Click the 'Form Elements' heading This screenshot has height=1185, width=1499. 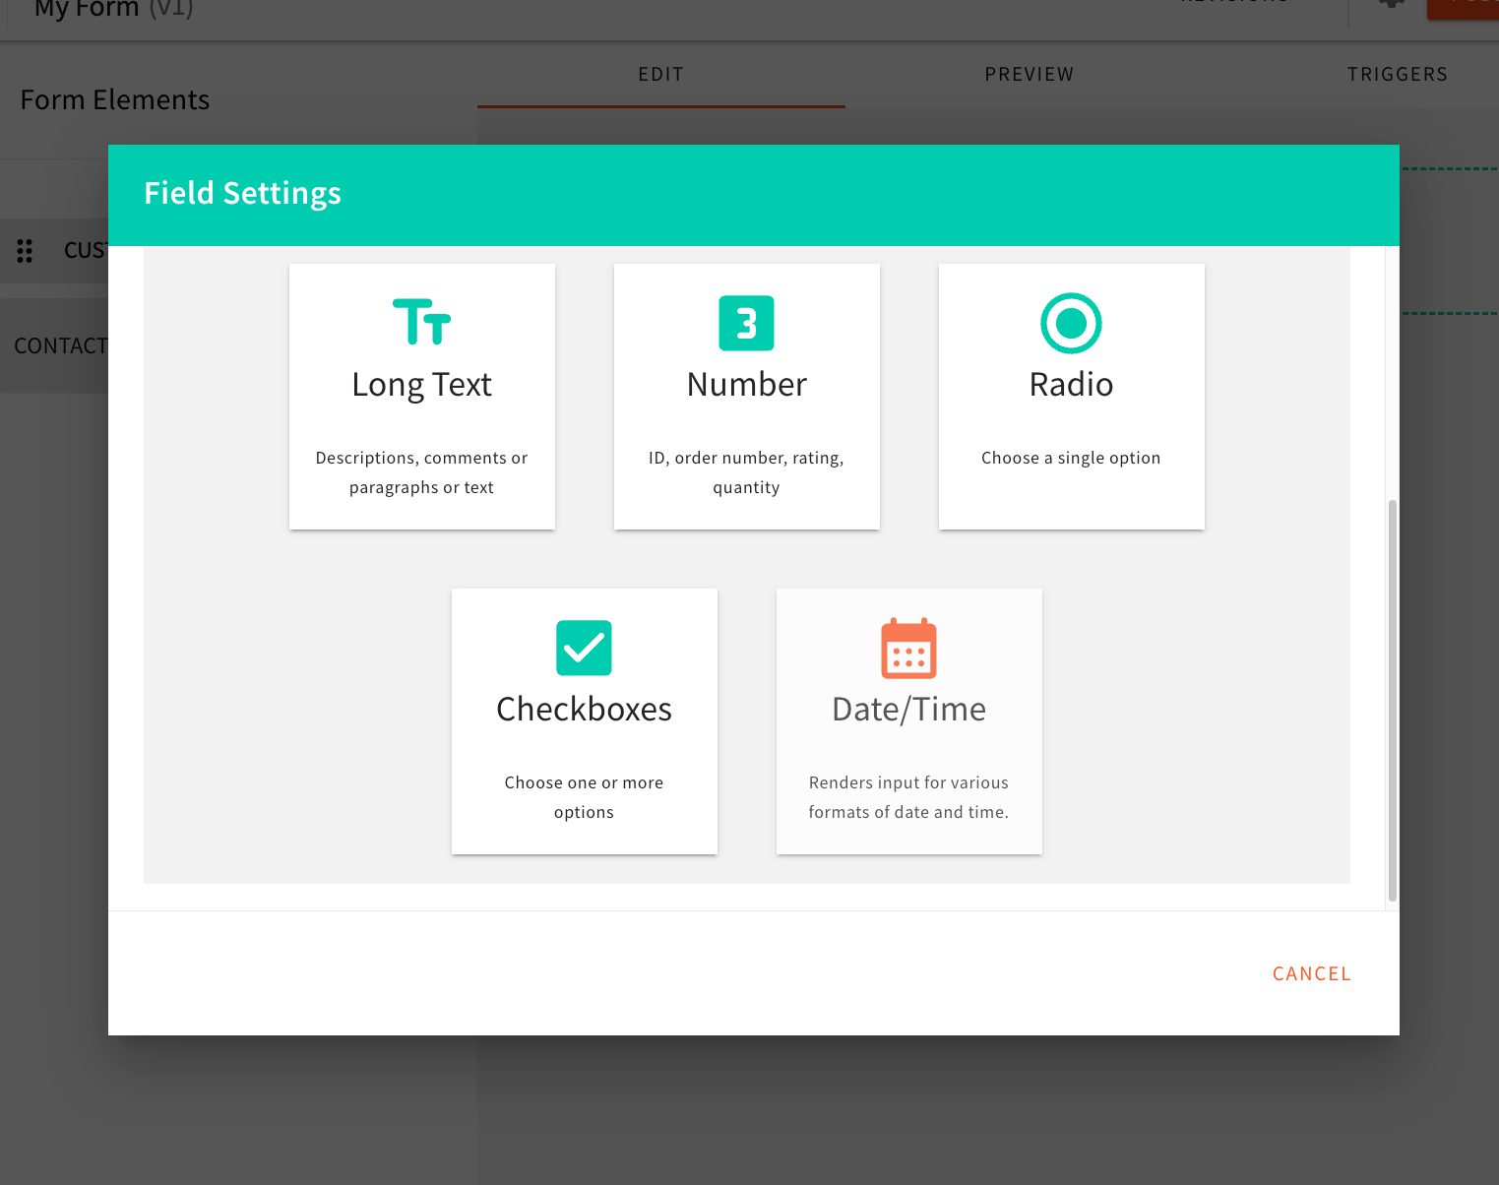(x=115, y=100)
